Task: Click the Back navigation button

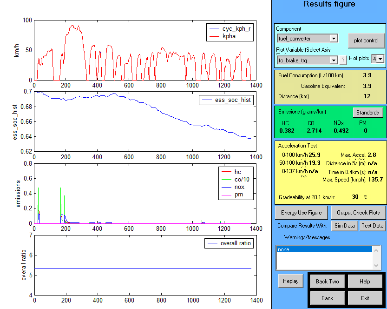Action: (328, 298)
